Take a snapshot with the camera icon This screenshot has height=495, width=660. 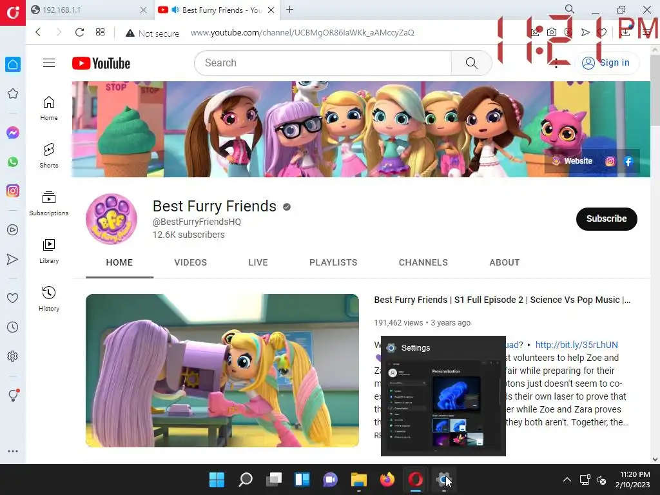[552, 32]
